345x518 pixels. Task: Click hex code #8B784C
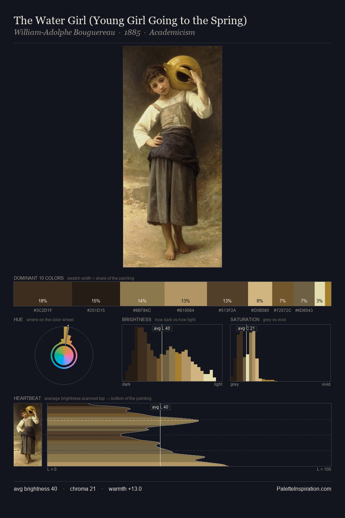coord(142,310)
